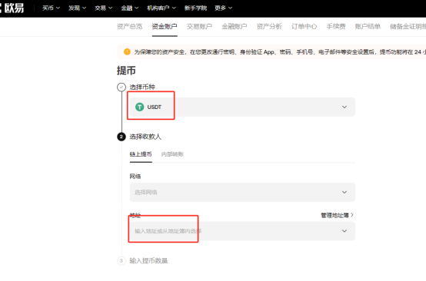The height and width of the screenshot is (281, 426).
Task: Click the 输入提币数量 step heading
Action: (148, 261)
